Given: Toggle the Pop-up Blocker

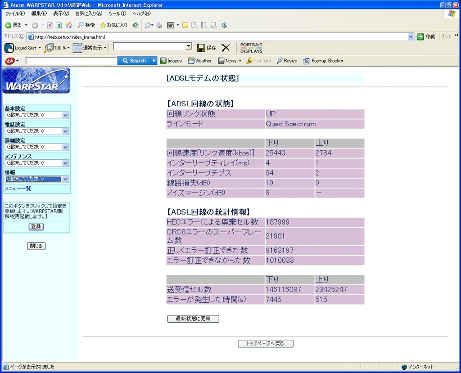Looking at the screenshot, I should pyautogui.click(x=323, y=61).
